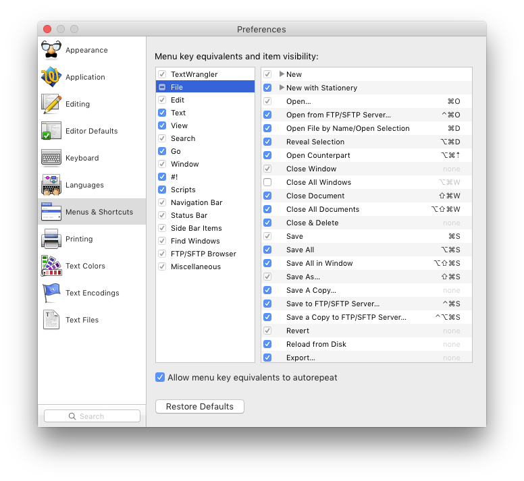The width and height of the screenshot is (524, 481).
Task: Click Save to FTP/SFTP Server item
Action: (x=367, y=304)
